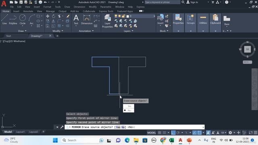This screenshot has height=145, width=258.
Task: Expand the Modify panel
Action: tap(58, 31)
